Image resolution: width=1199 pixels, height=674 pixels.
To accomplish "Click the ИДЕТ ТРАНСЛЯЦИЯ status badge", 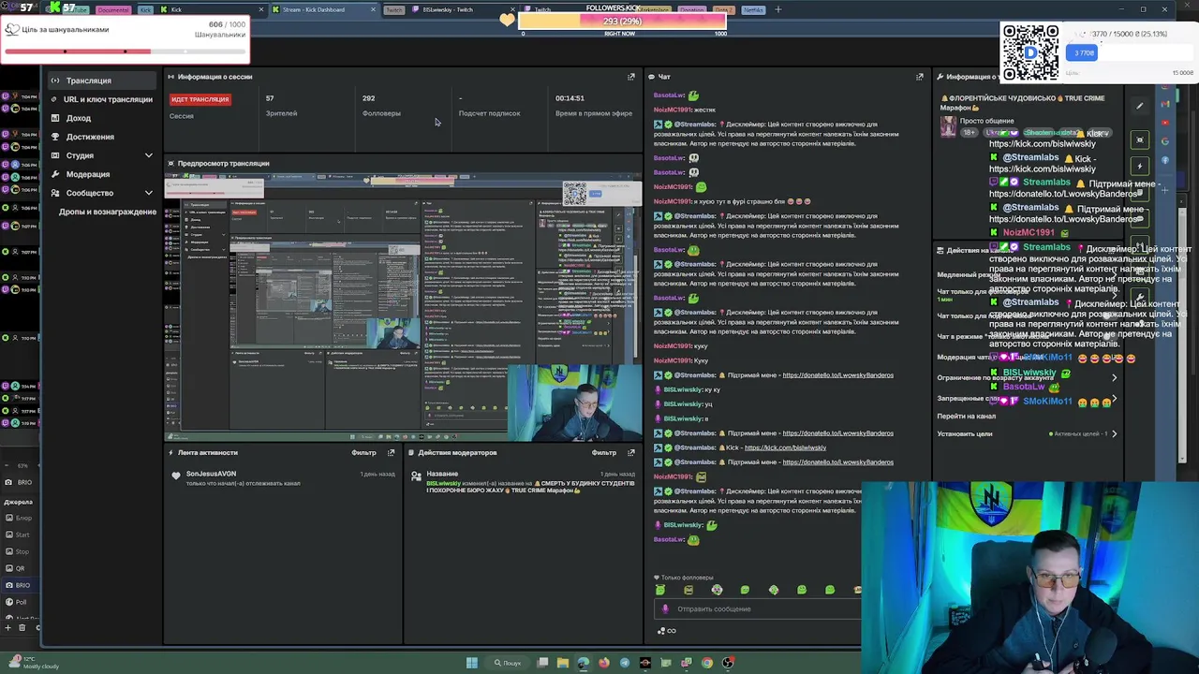I will [x=200, y=99].
